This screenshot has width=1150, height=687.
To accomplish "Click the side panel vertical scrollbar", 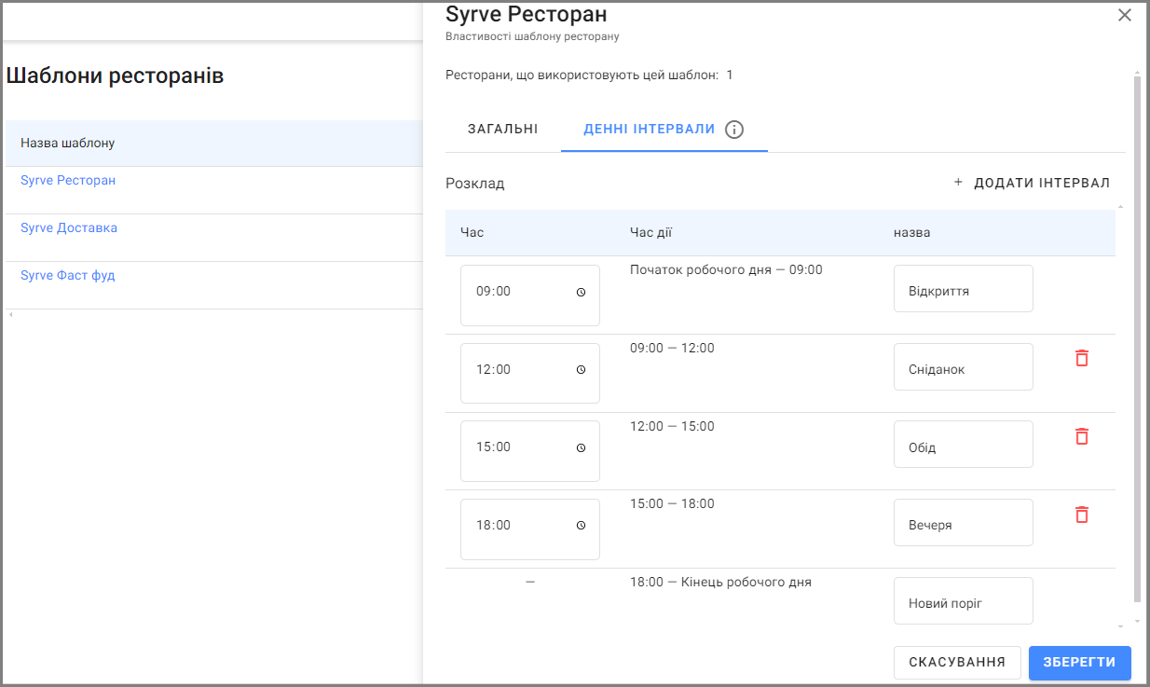I will click(1137, 338).
